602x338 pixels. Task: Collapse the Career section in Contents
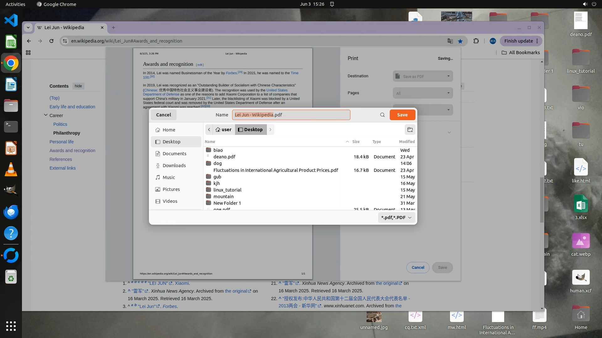pyautogui.click(x=46, y=115)
